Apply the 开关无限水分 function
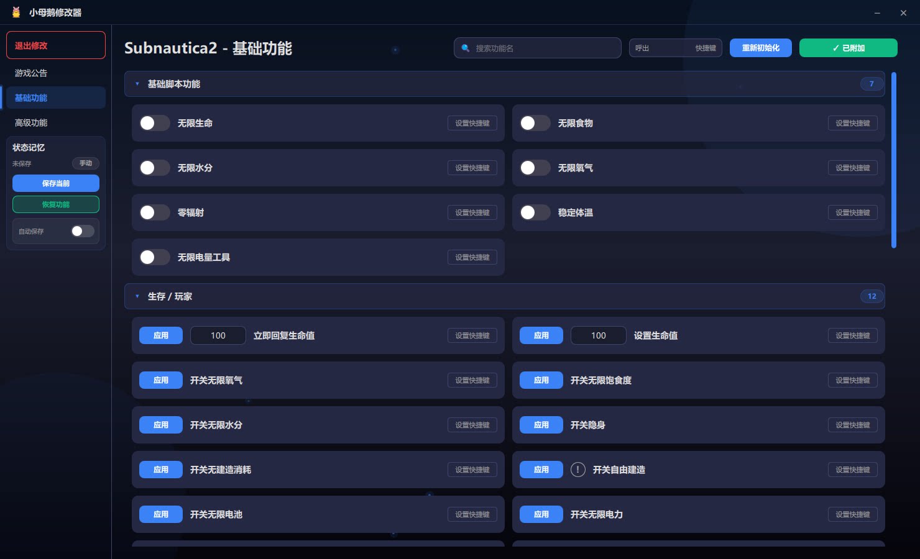This screenshot has height=559, width=920. [161, 425]
